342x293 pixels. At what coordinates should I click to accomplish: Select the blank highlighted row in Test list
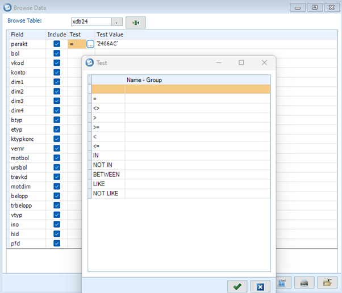pos(181,89)
